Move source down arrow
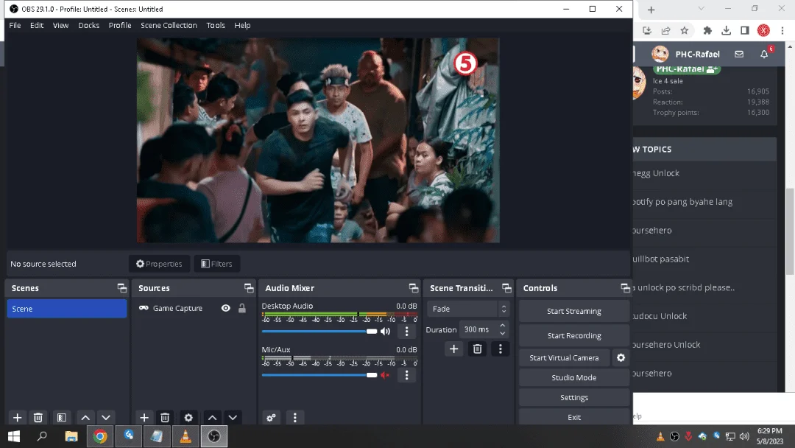The height and width of the screenshot is (448, 795). pos(233,418)
